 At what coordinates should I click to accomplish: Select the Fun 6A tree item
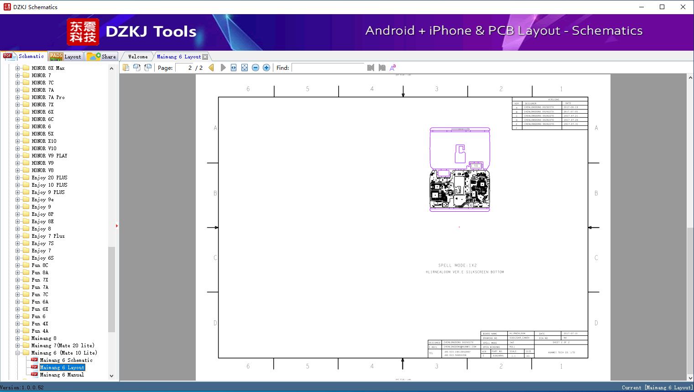(40, 302)
